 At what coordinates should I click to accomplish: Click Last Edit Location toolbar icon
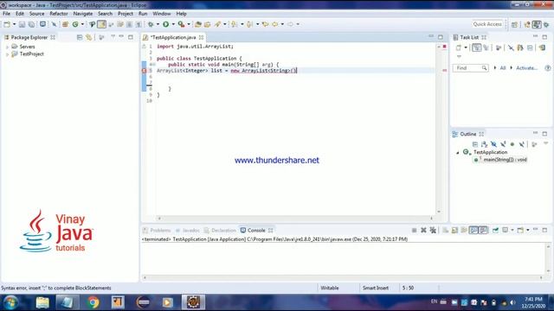(x=265, y=24)
